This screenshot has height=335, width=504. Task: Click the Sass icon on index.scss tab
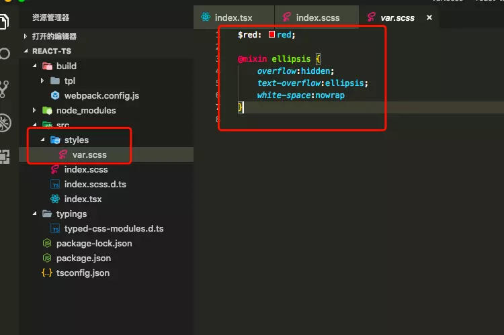click(287, 17)
